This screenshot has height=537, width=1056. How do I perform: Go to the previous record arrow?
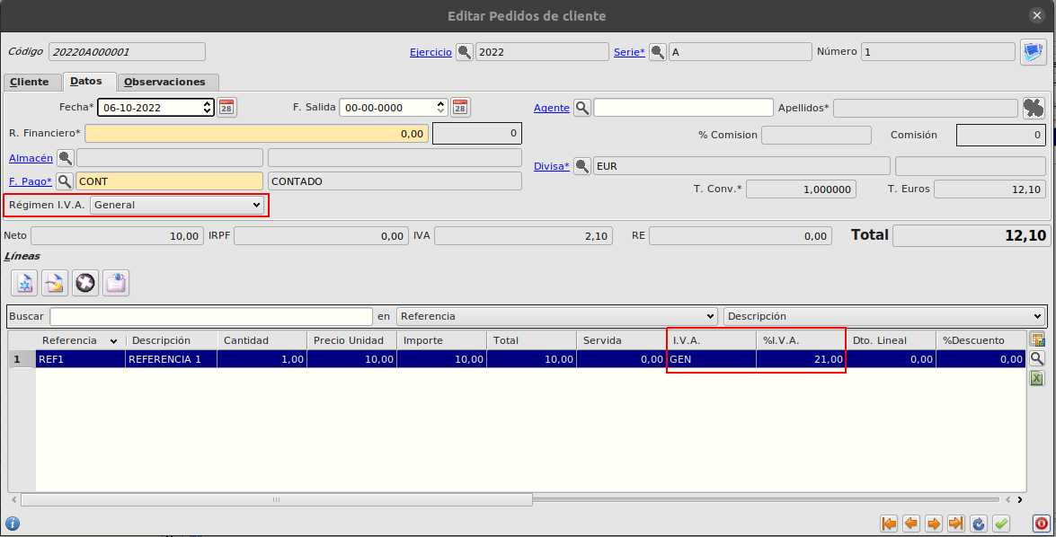click(x=911, y=524)
